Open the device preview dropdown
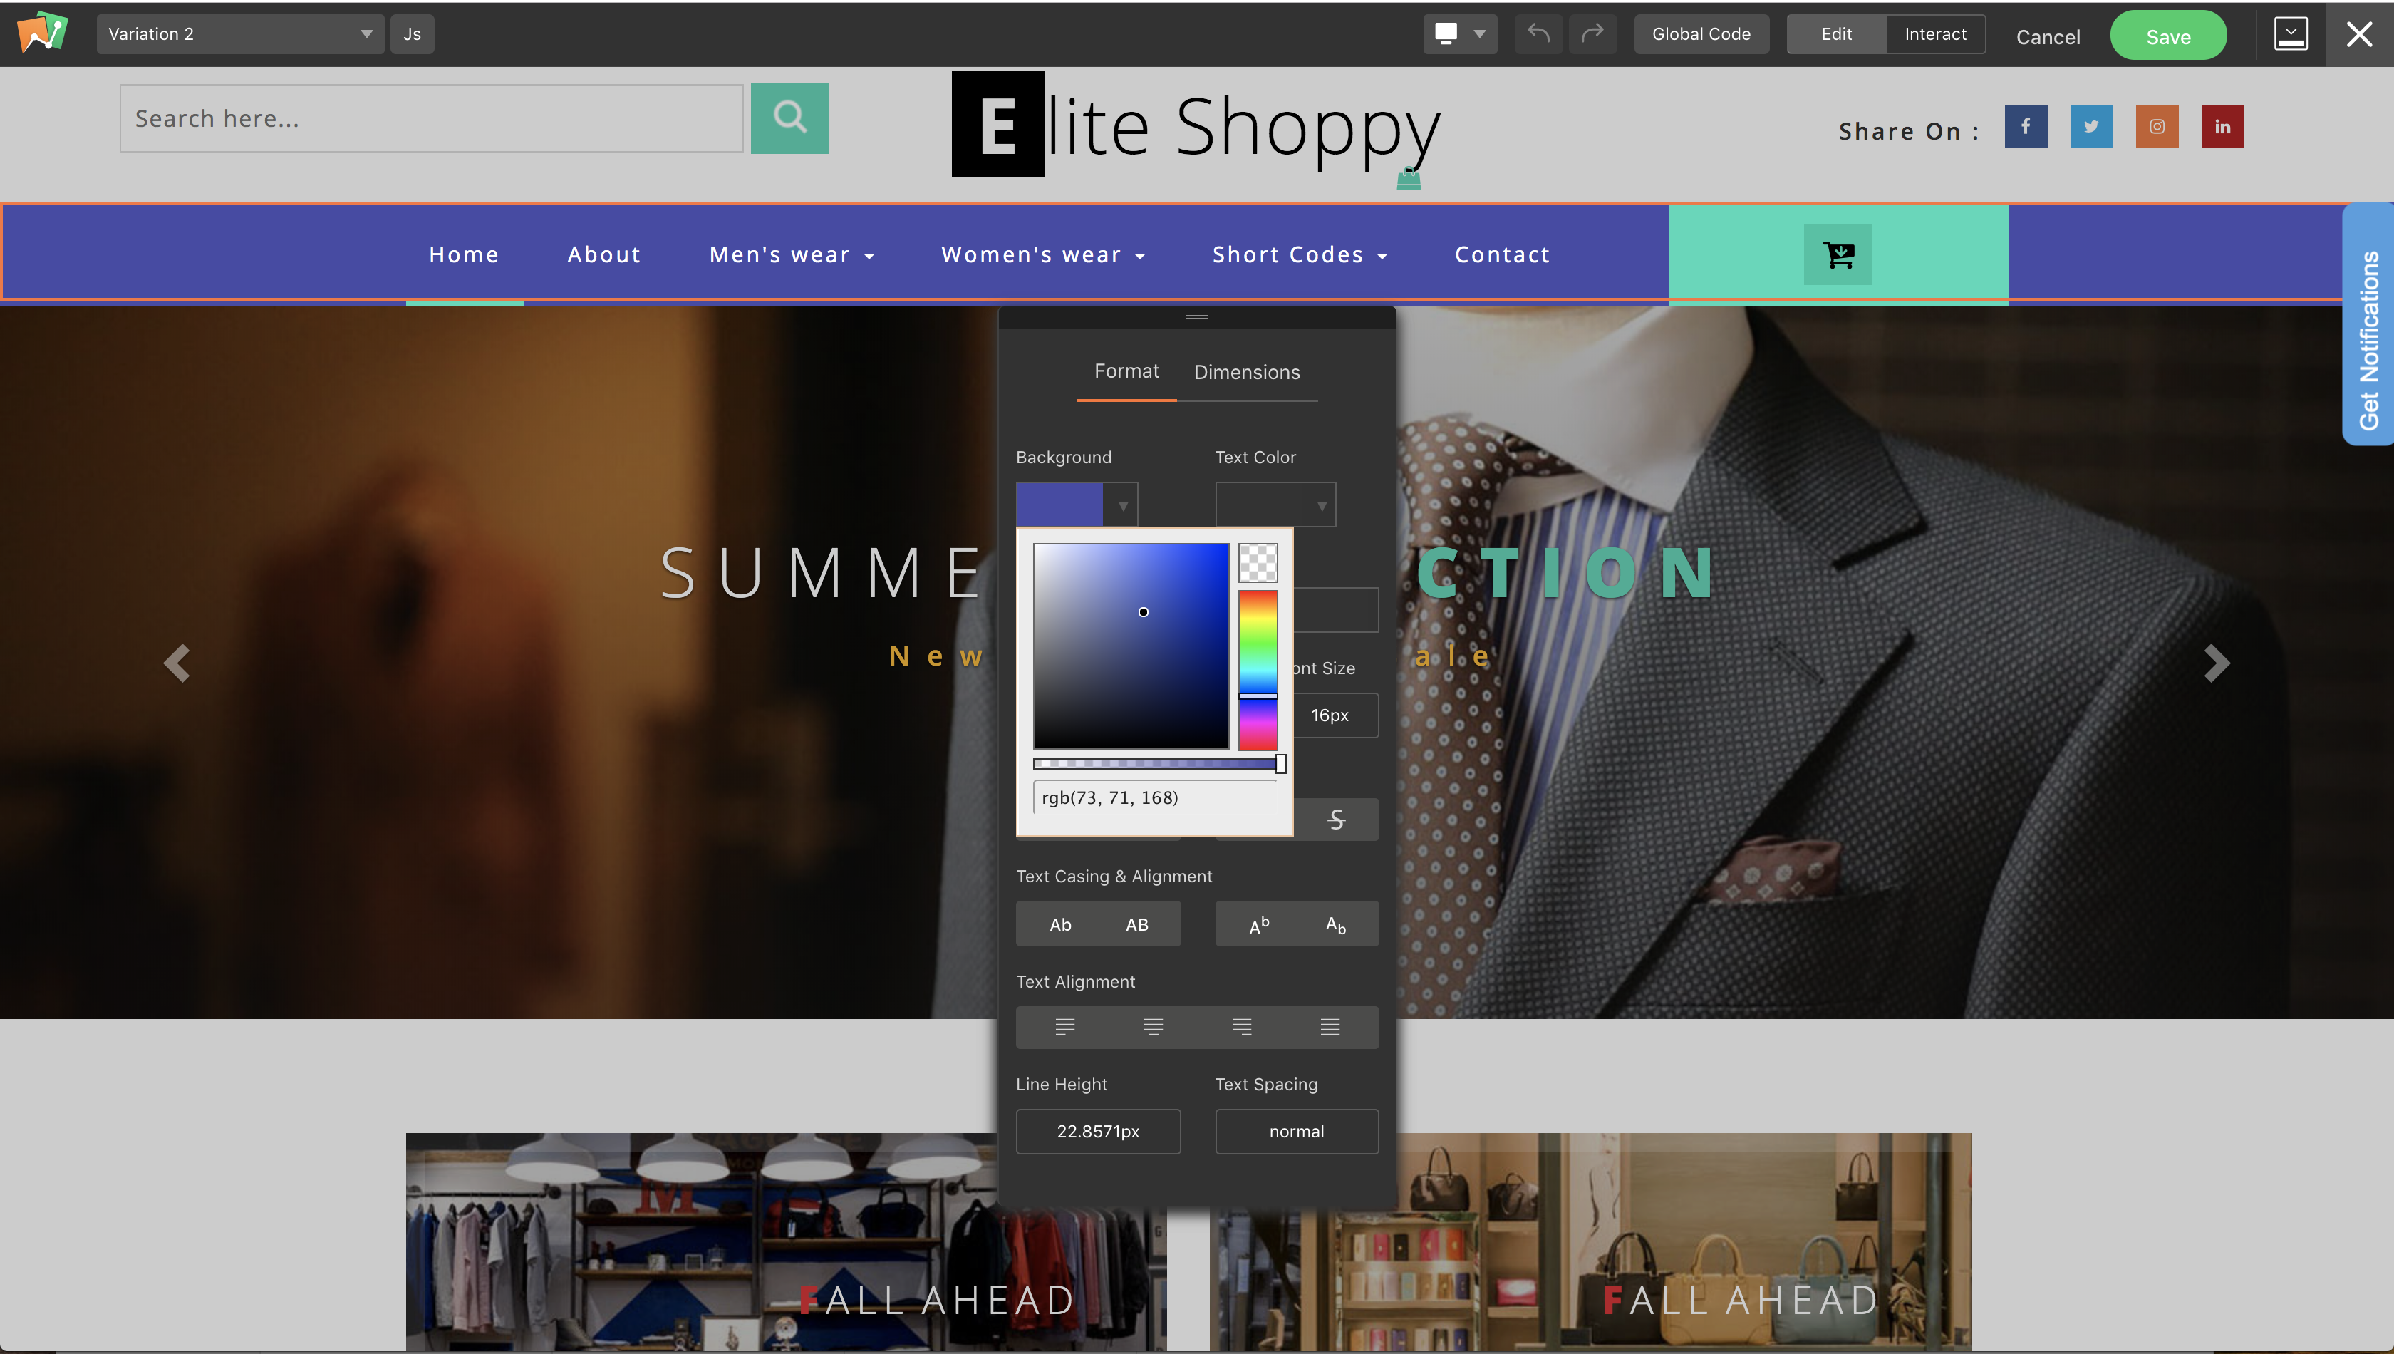Screen dimensions: 2394x1354 [x=1460, y=34]
